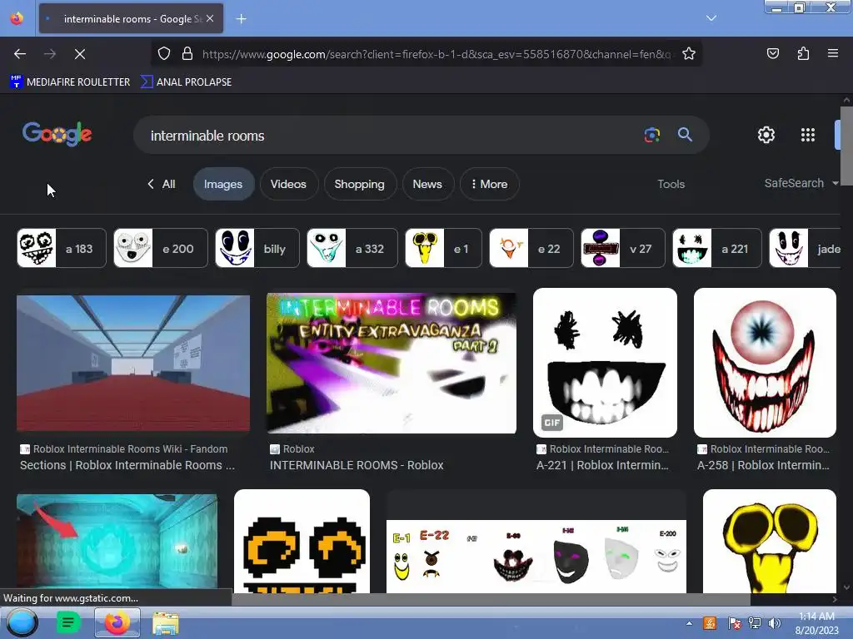Image resolution: width=853 pixels, height=639 pixels.
Task: Open the Start orb
Action: pyautogui.click(x=22, y=622)
